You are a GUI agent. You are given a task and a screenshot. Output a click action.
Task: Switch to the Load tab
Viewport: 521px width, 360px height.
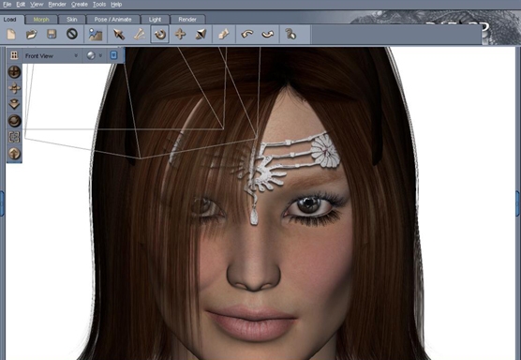[10, 20]
